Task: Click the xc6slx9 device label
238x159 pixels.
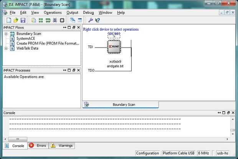Action: point(115,62)
